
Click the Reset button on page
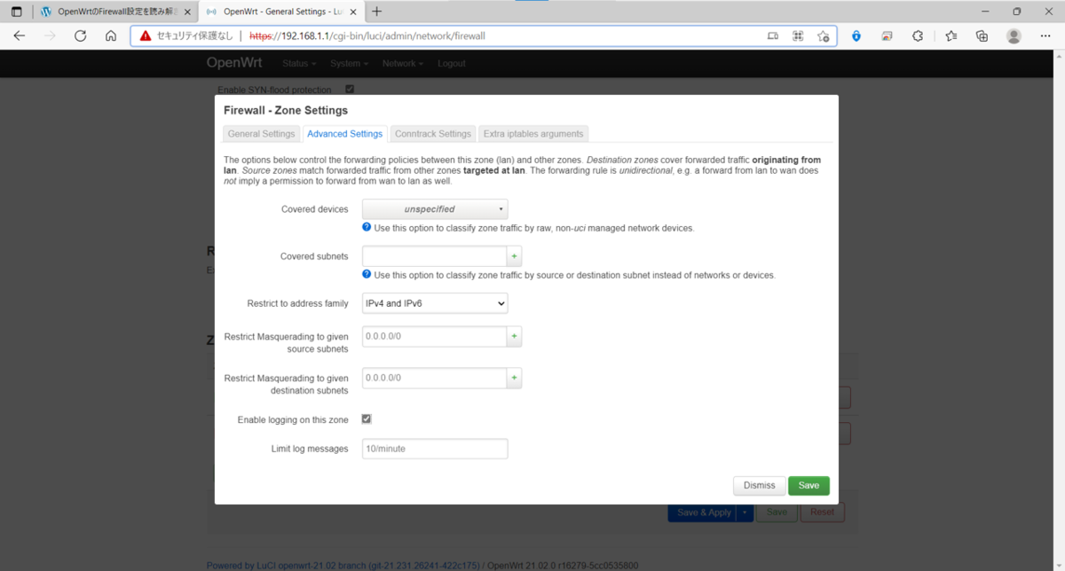pyautogui.click(x=822, y=512)
